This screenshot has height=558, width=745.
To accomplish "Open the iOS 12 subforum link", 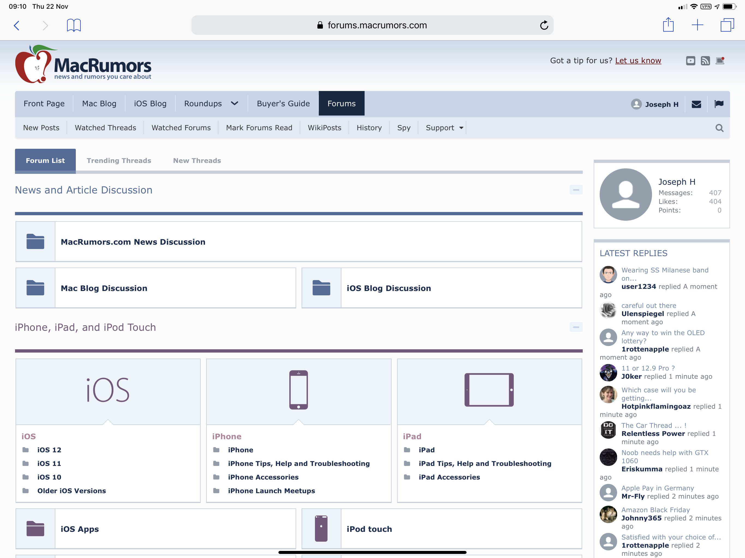I will 49,450.
